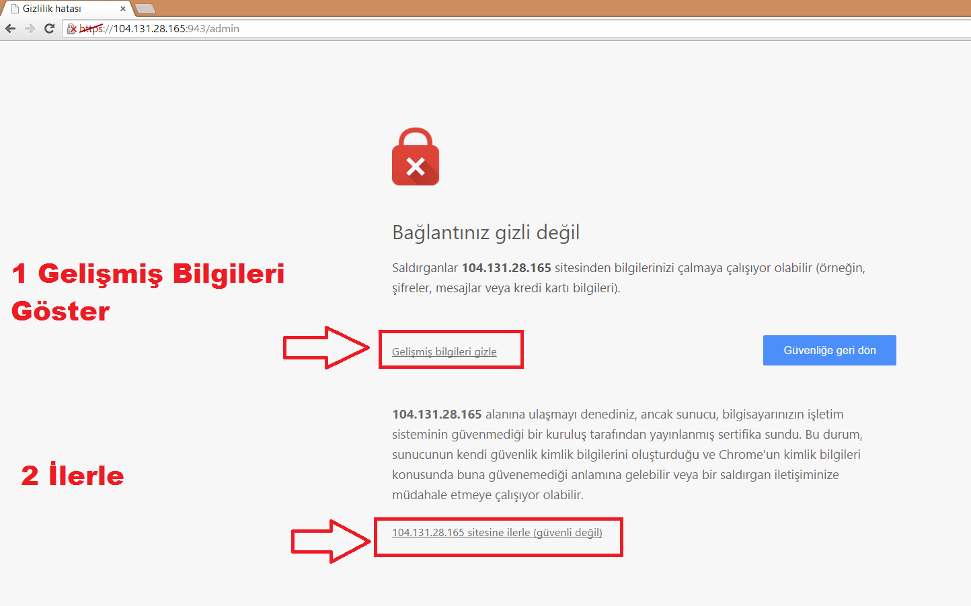Click the crossed-out https text in URL
Viewport: 971px width, 606px height.
pyautogui.click(x=91, y=29)
